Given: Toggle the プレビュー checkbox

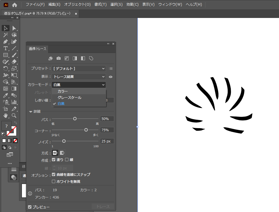Looking at the screenshot, I should pos(30,207).
